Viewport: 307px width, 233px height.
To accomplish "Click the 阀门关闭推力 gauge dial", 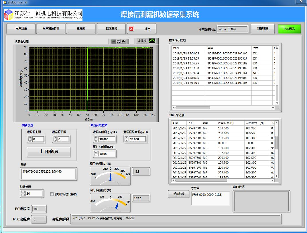I will pyautogui.click(x=110, y=176).
